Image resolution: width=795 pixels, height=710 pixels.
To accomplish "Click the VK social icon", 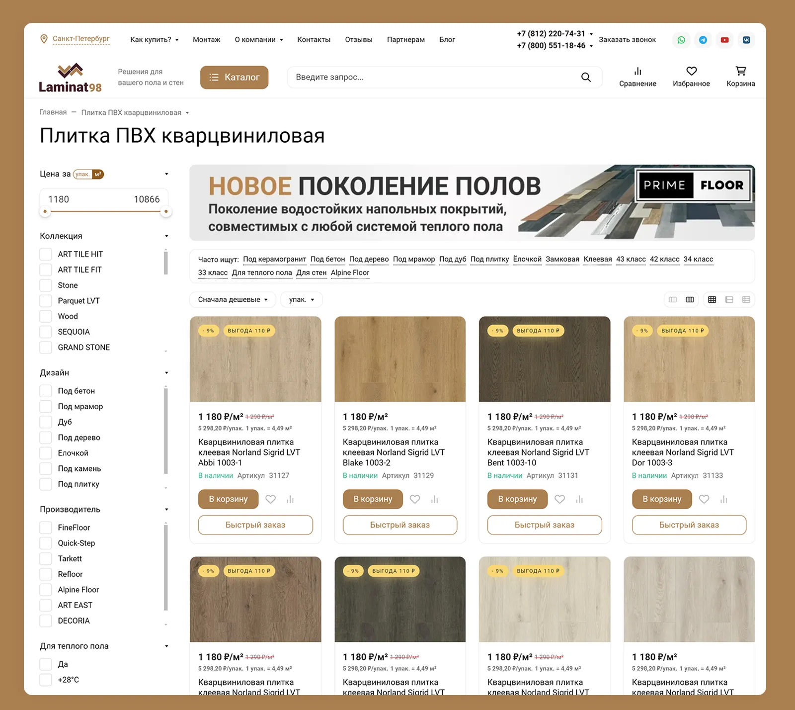I will 746,40.
